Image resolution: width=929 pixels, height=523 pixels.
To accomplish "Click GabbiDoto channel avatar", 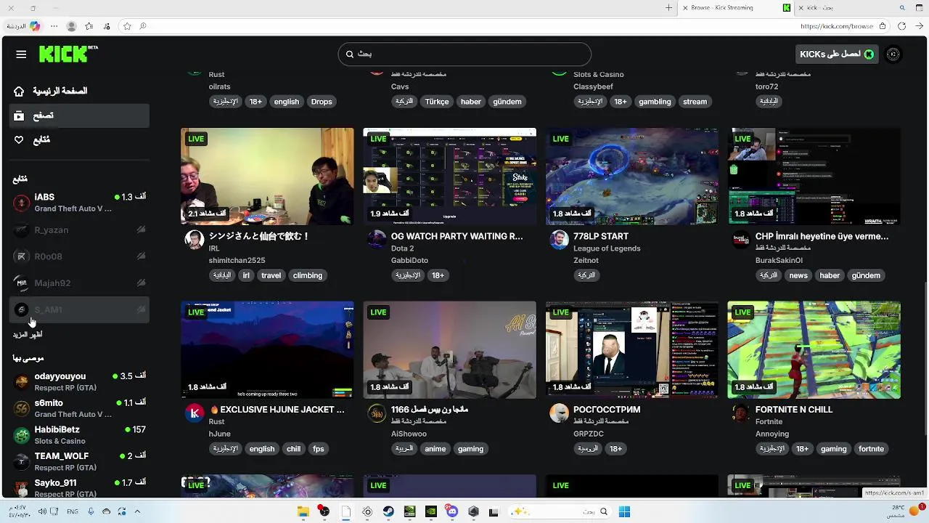I will pos(377,240).
